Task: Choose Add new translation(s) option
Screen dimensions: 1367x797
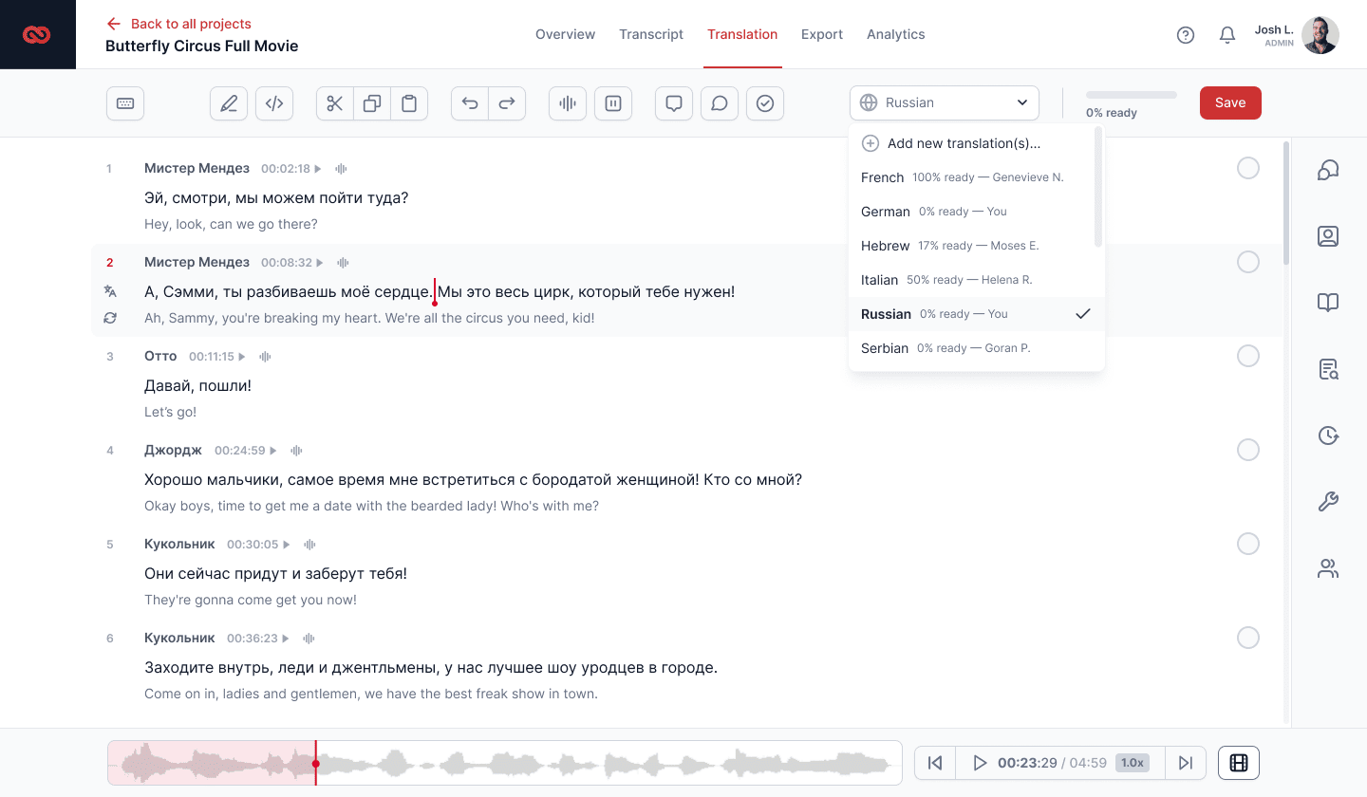Action: click(971, 143)
